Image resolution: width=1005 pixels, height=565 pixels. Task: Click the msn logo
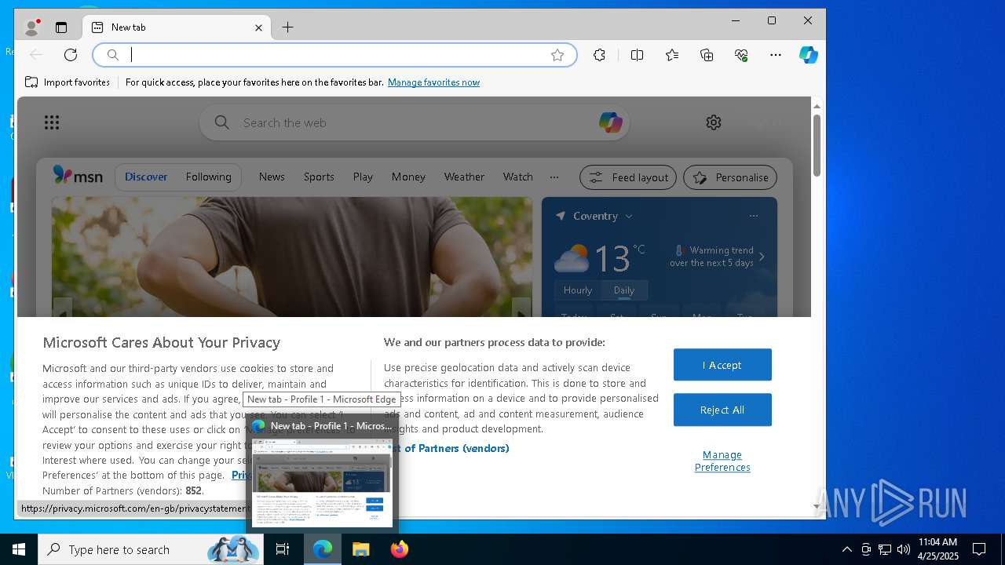pos(78,177)
